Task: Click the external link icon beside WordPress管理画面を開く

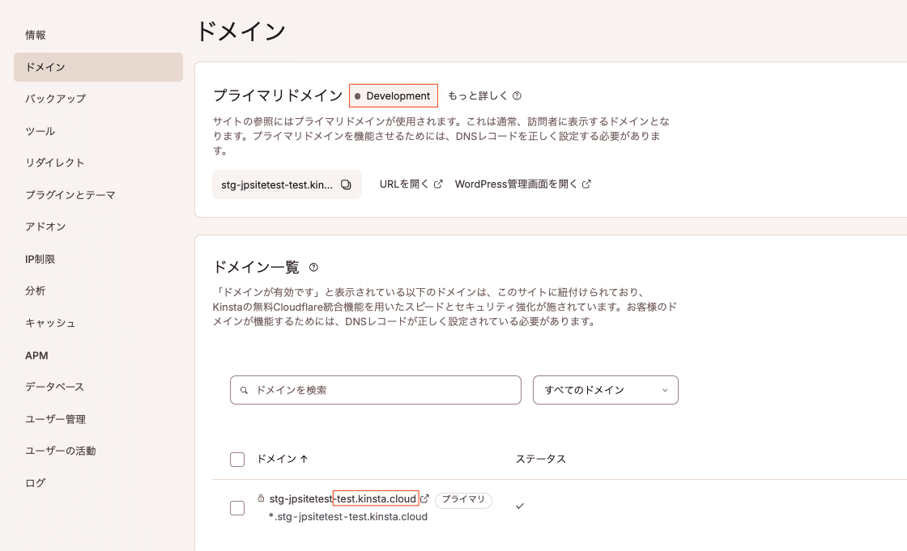Action: (x=586, y=184)
